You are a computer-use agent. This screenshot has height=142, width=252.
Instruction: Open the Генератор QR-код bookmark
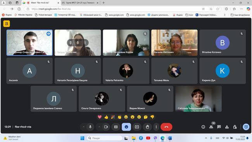[65, 15]
